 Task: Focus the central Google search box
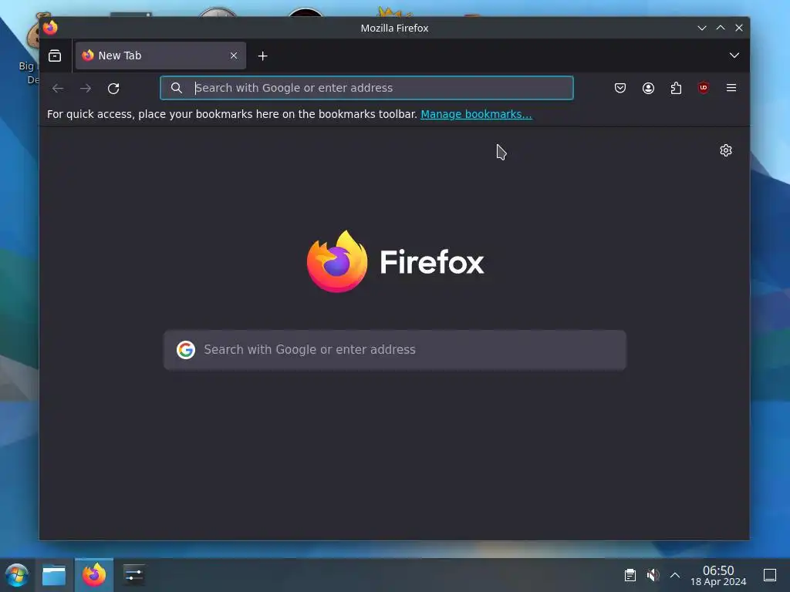(395, 350)
